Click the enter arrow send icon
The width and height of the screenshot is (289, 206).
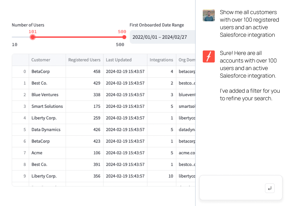click(270, 188)
